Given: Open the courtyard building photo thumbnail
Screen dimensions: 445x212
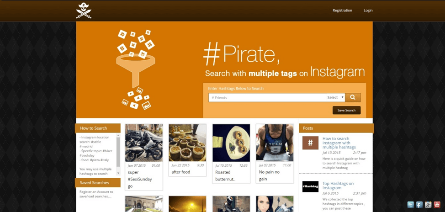Looking at the screenshot, I should tap(144, 204).
